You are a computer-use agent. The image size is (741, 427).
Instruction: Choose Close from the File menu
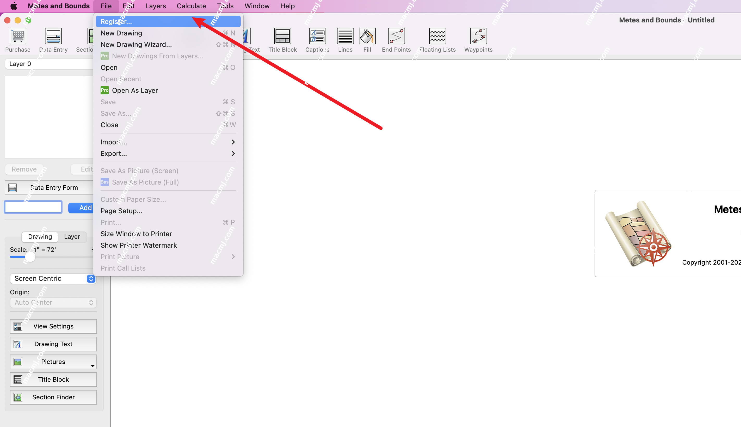(x=168, y=125)
